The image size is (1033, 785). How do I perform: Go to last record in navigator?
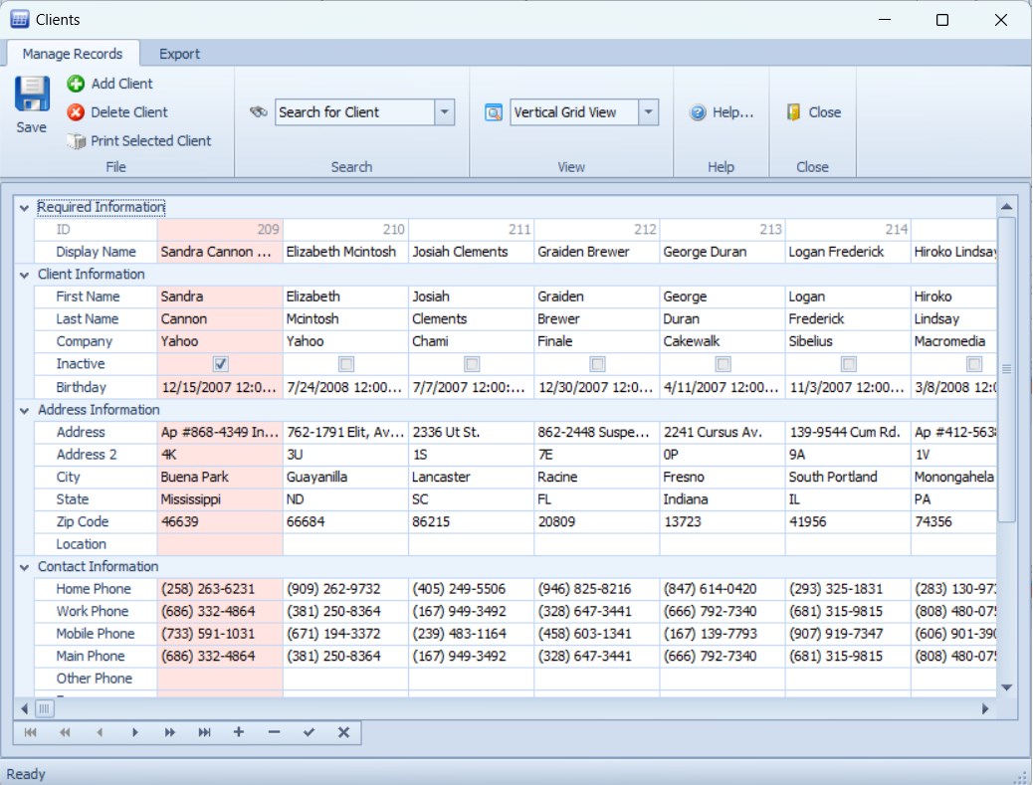(204, 732)
